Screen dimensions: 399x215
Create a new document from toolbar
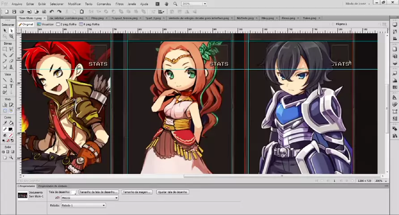[7, 12]
